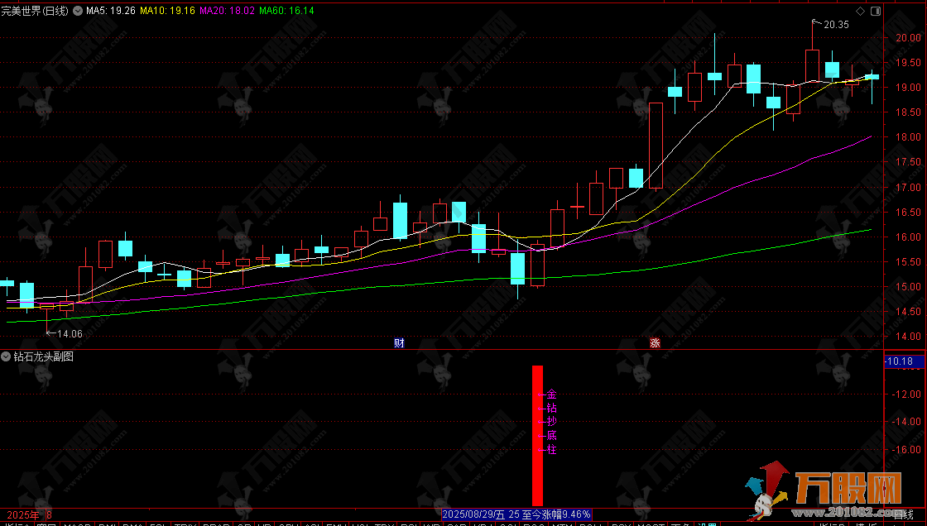Viewport: 927px width, 526px height.
Task: Click the tall red candlestick below 涨 surge
Action: [656, 146]
